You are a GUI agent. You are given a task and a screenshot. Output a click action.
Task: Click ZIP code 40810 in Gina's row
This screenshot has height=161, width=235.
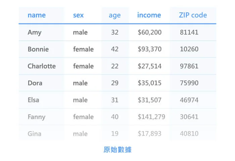click(x=189, y=133)
